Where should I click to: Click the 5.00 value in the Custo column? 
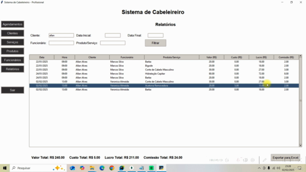click(237, 86)
